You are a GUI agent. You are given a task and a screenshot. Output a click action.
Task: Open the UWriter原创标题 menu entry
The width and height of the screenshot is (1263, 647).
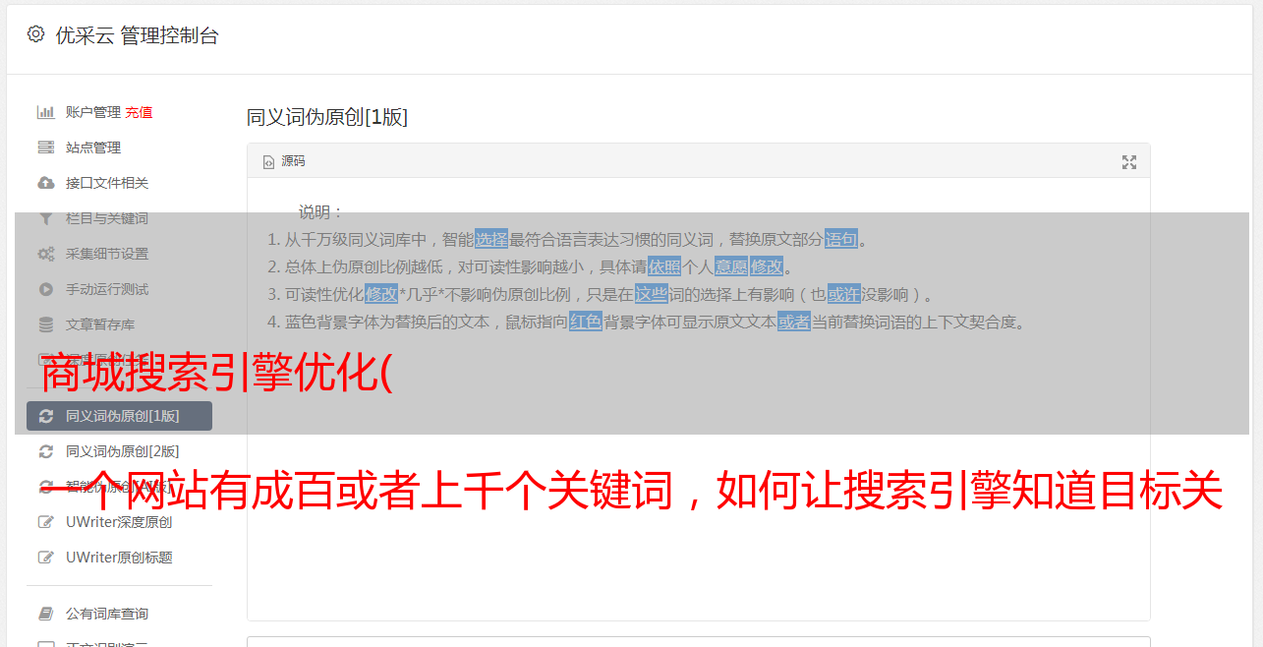119,558
